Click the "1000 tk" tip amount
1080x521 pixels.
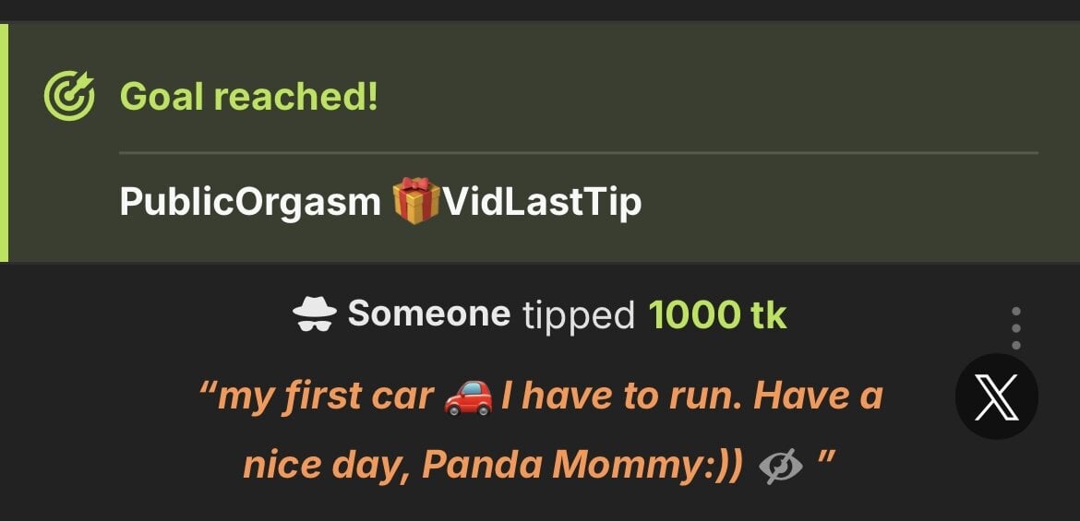point(717,315)
